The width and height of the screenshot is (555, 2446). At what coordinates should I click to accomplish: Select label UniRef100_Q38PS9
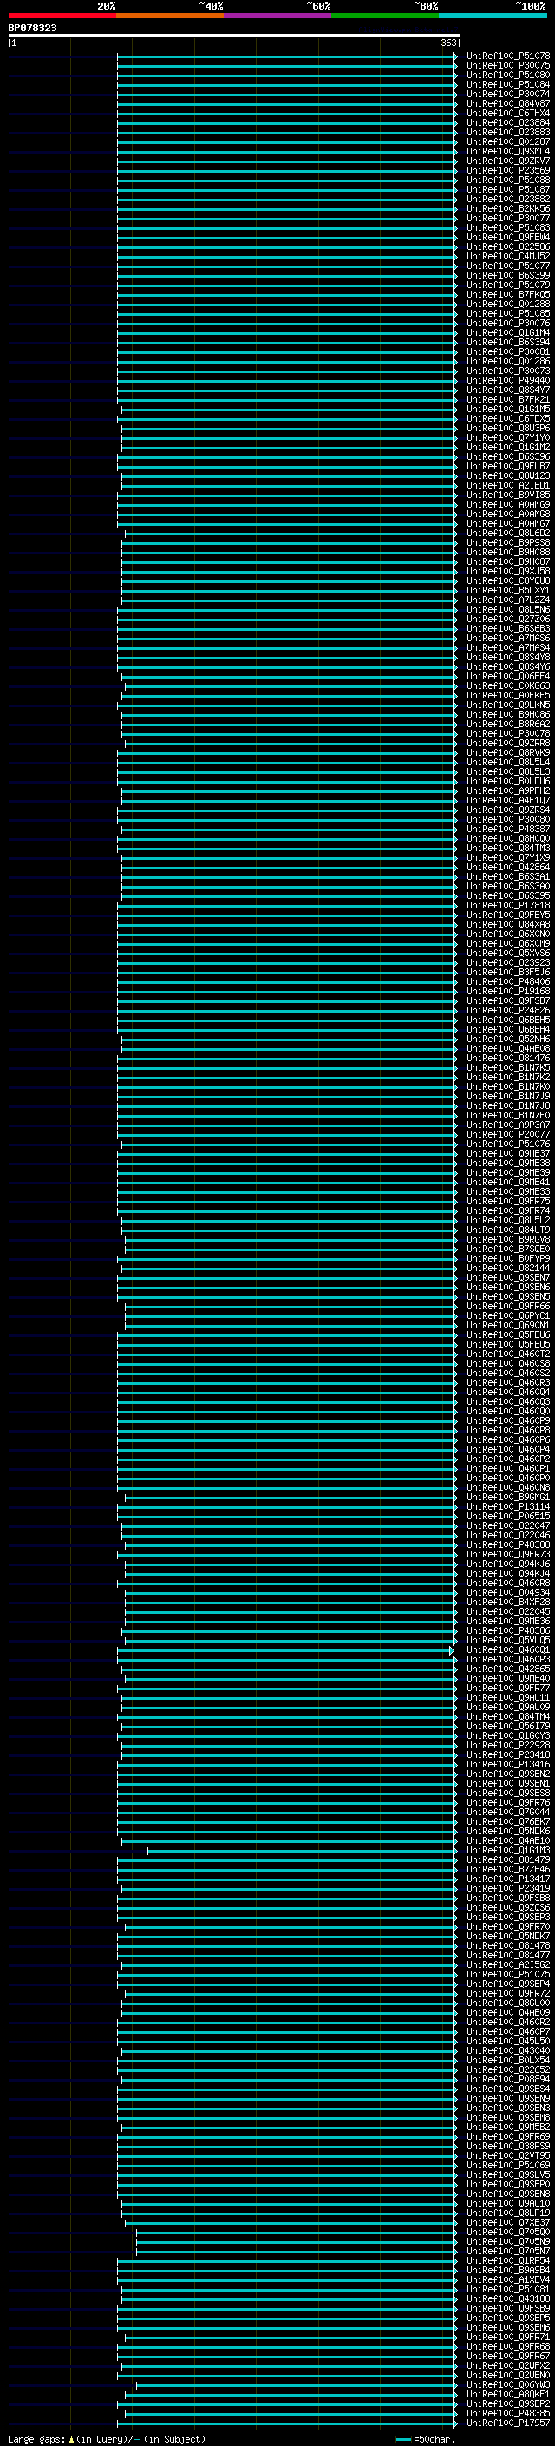point(508,2146)
